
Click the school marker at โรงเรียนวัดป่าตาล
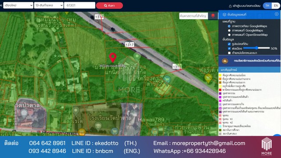tap(98, 126)
